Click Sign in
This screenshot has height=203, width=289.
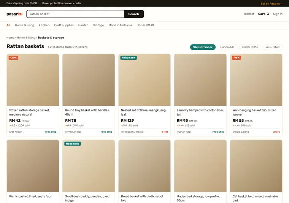click(278, 14)
